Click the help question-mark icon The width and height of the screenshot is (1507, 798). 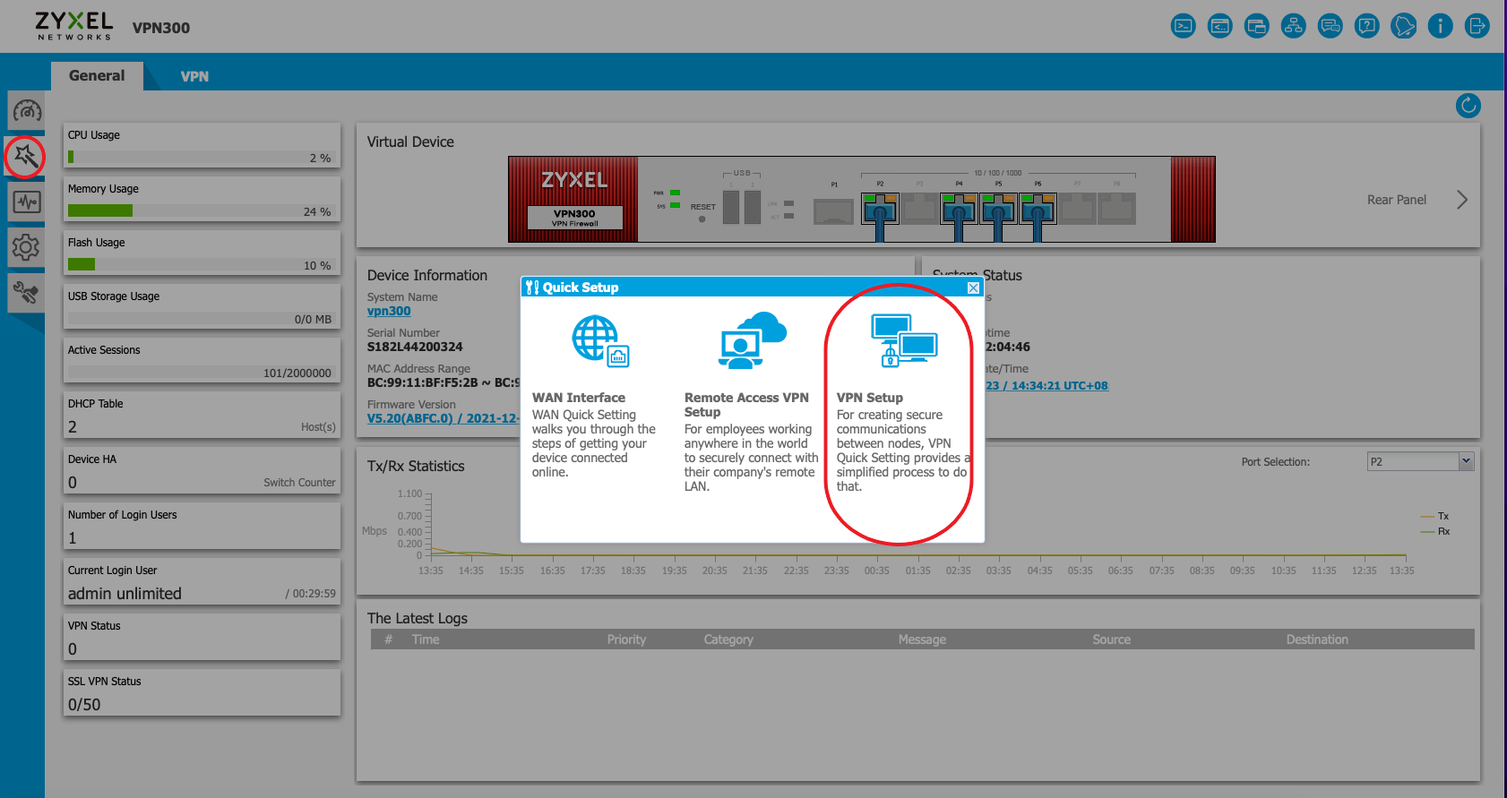click(1367, 26)
